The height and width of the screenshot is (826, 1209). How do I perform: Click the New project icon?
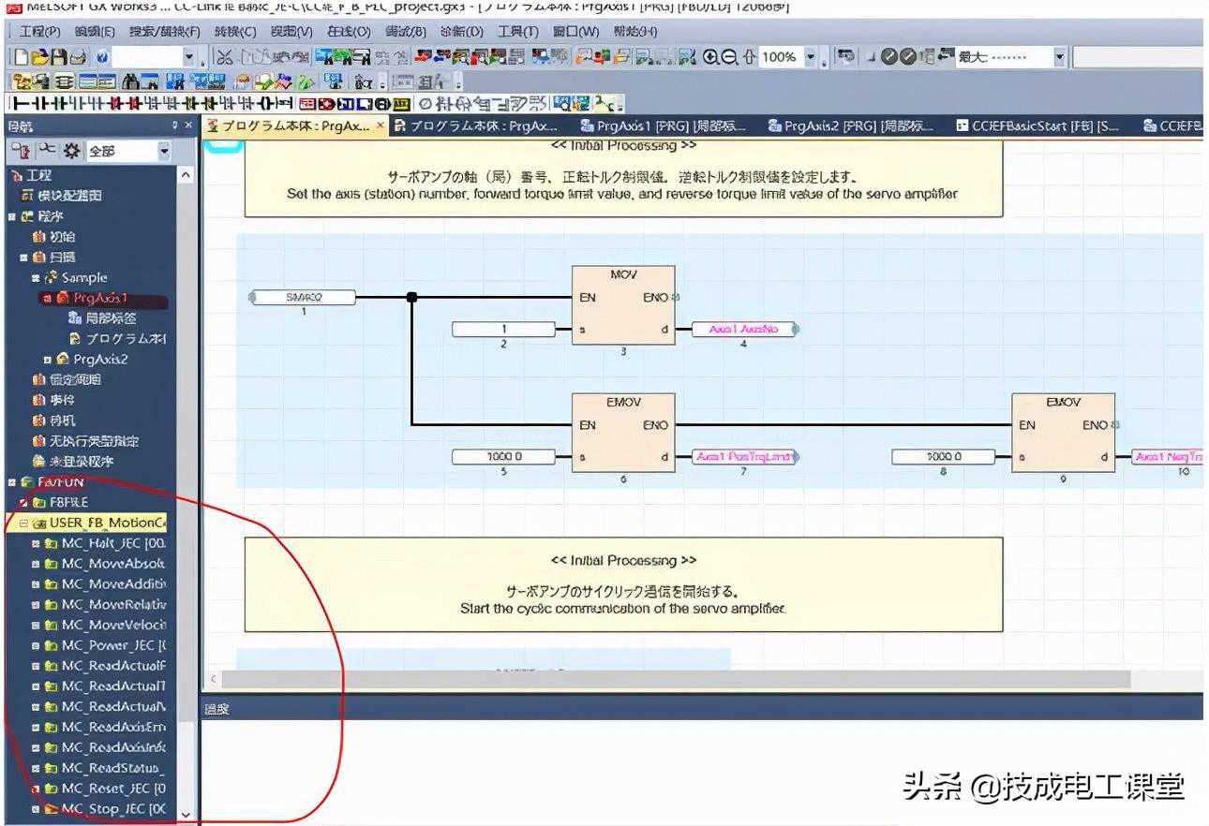coord(21,57)
